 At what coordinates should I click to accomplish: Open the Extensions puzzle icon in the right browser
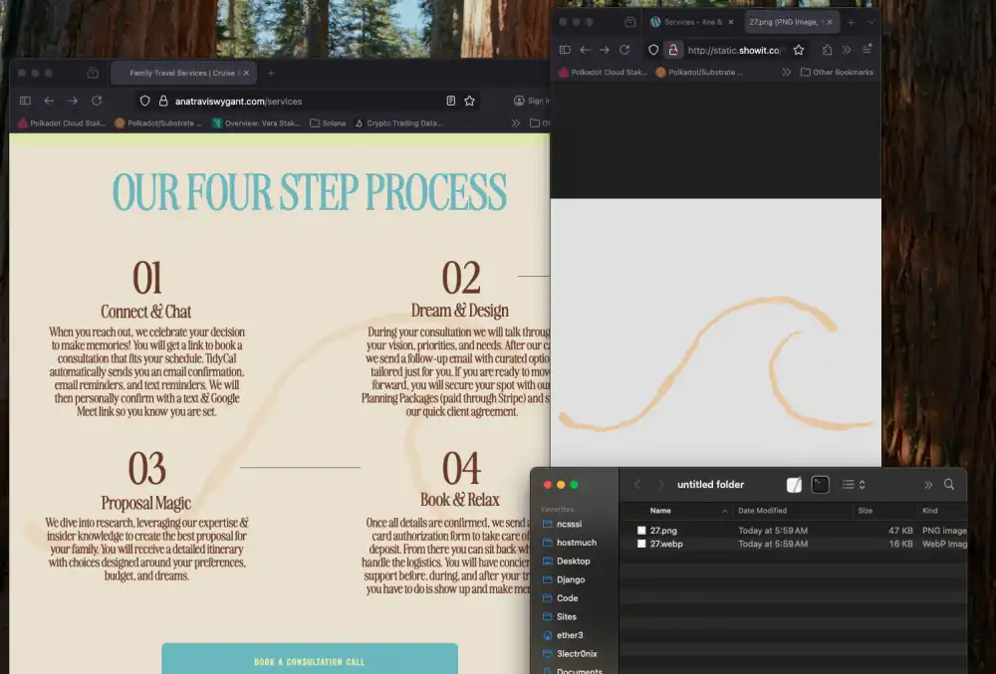click(827, 50)
